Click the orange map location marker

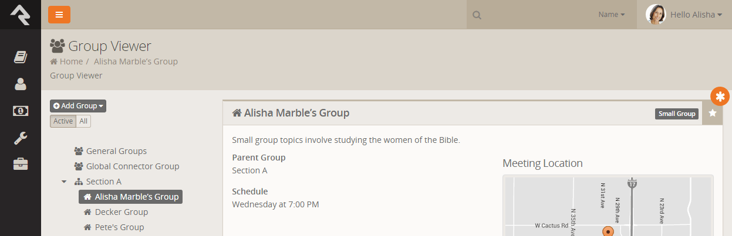tap(608, 231)
